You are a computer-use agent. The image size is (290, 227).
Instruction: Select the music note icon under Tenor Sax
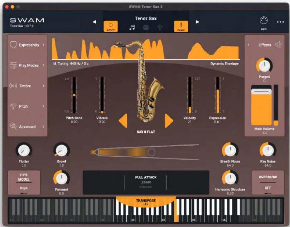(x=132, y=27)
